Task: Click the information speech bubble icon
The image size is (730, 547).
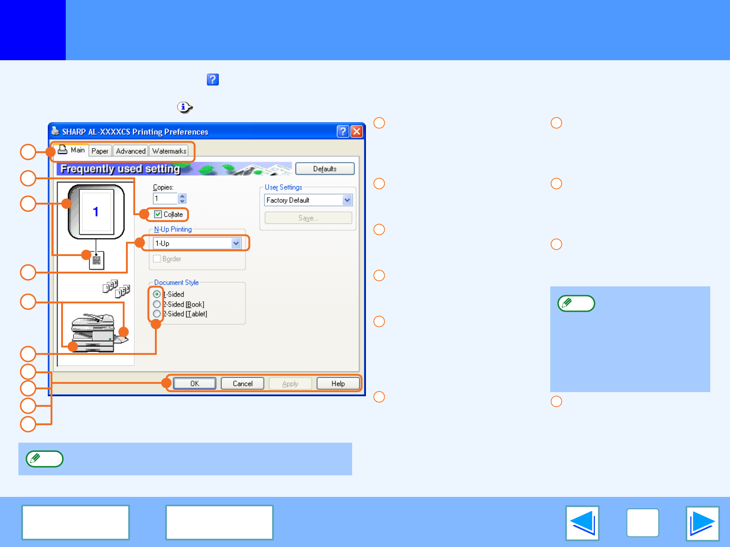Action: point(184,108)
